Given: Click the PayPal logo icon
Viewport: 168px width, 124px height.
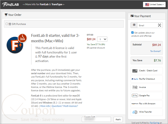Looking at the screenshot, I should pos(135,79).
